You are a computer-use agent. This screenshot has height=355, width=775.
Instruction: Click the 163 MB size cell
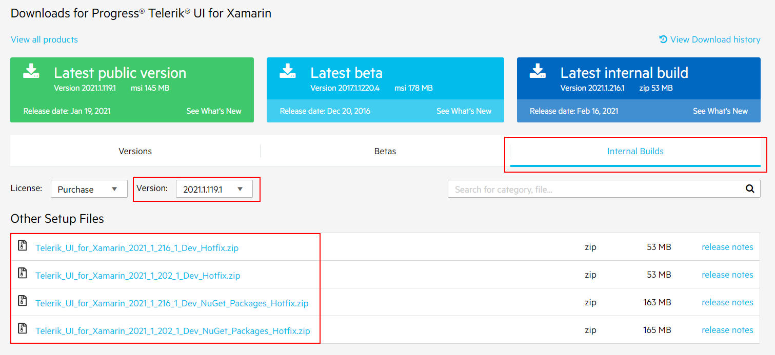(657, 302)
